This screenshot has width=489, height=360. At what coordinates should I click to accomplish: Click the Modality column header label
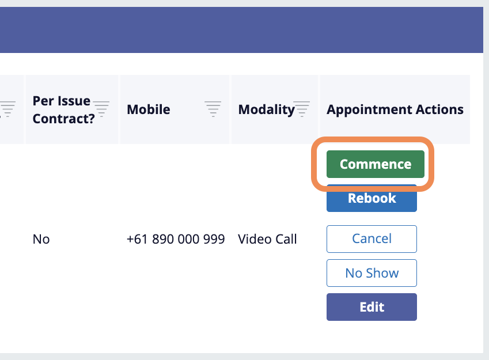pos(266,109)
